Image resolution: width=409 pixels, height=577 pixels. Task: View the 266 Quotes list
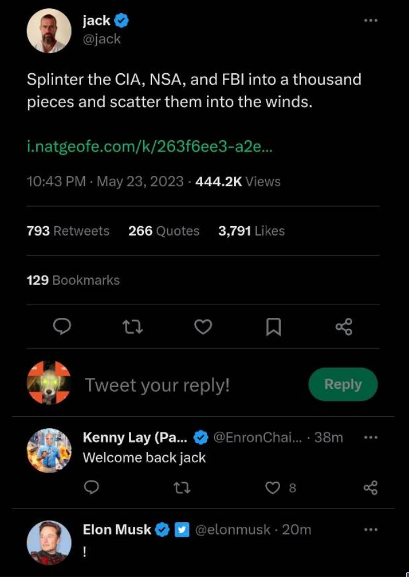click(x=163, y=231)
